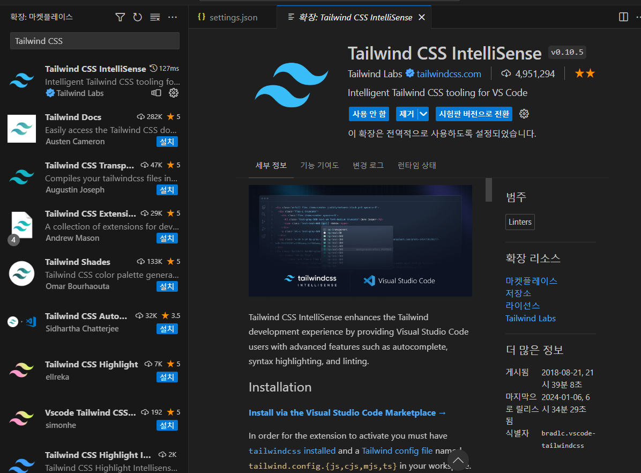Install Tailwind Docs extension

[167, 142]
